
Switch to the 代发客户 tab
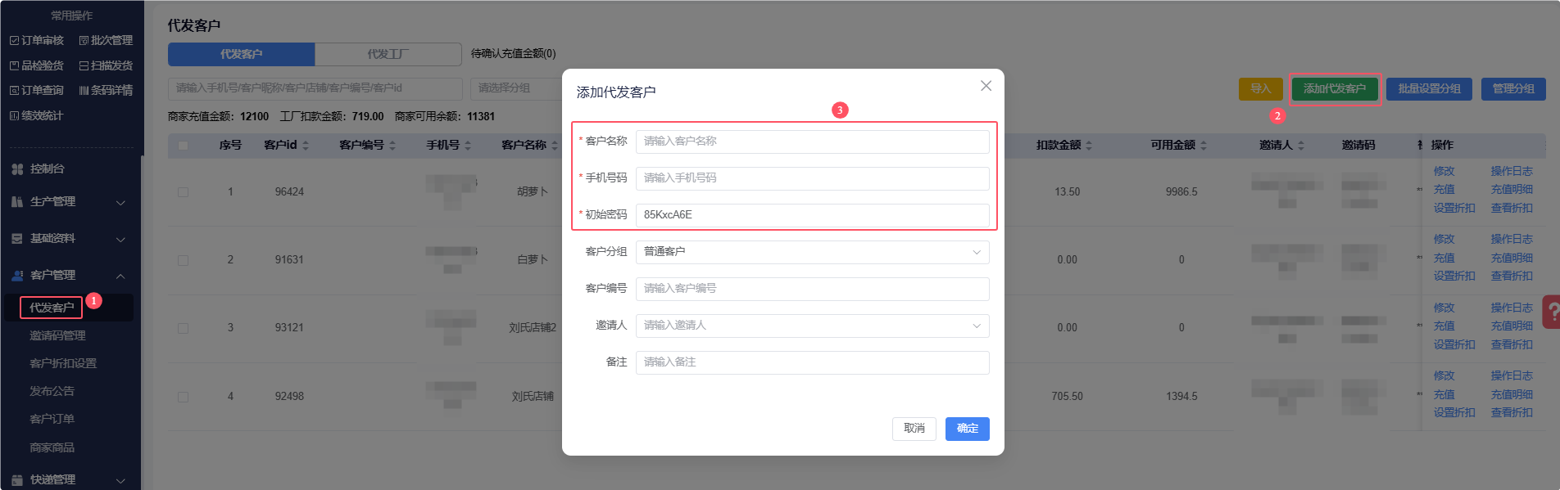coord(241,54)
